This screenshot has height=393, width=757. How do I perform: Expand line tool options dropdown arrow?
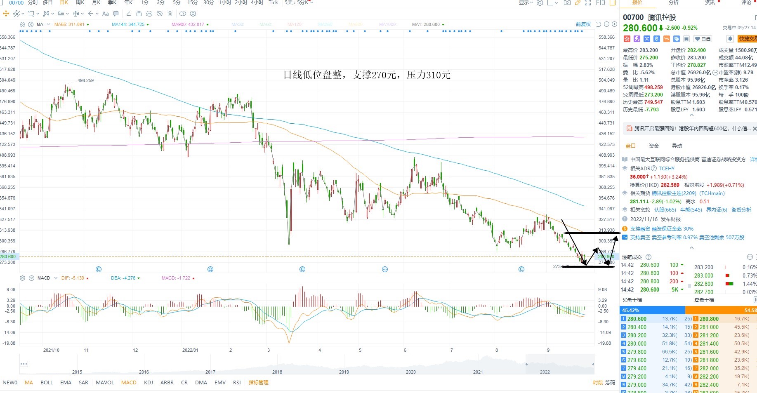(23, 14)
